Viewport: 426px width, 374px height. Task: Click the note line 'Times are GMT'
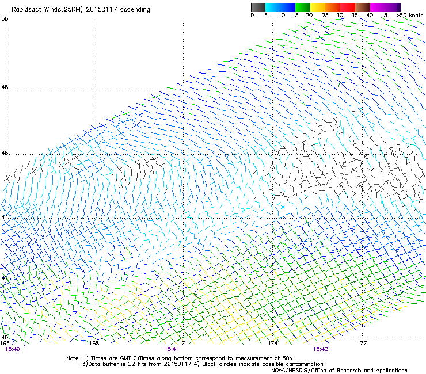pyautogui.click(x=111, y=358)
